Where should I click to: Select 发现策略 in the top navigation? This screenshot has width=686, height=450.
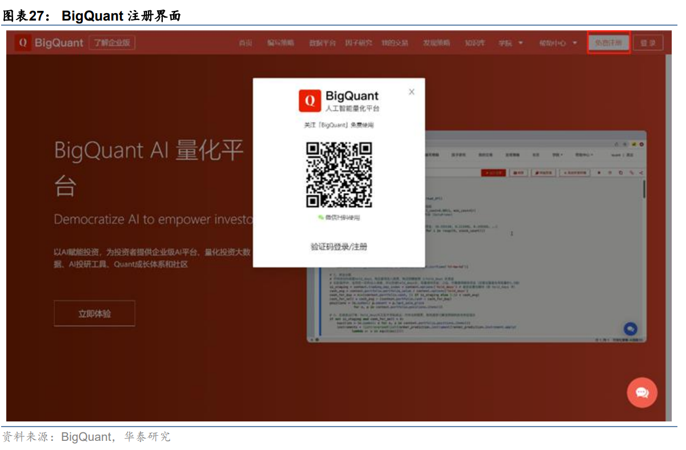[x=436, y=43]
